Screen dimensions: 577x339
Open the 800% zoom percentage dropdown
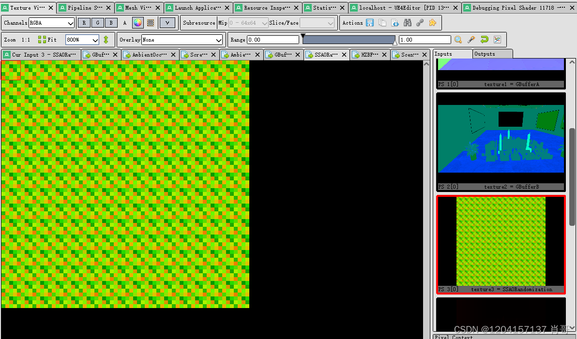click(x=82, y=40)
